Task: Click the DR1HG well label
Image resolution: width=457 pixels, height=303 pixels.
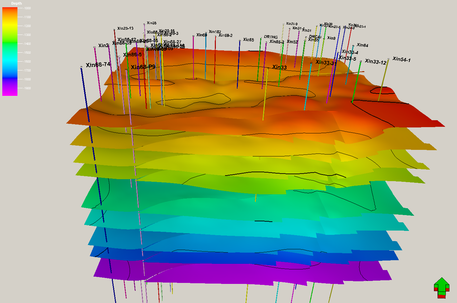Action: click(271, 37)
